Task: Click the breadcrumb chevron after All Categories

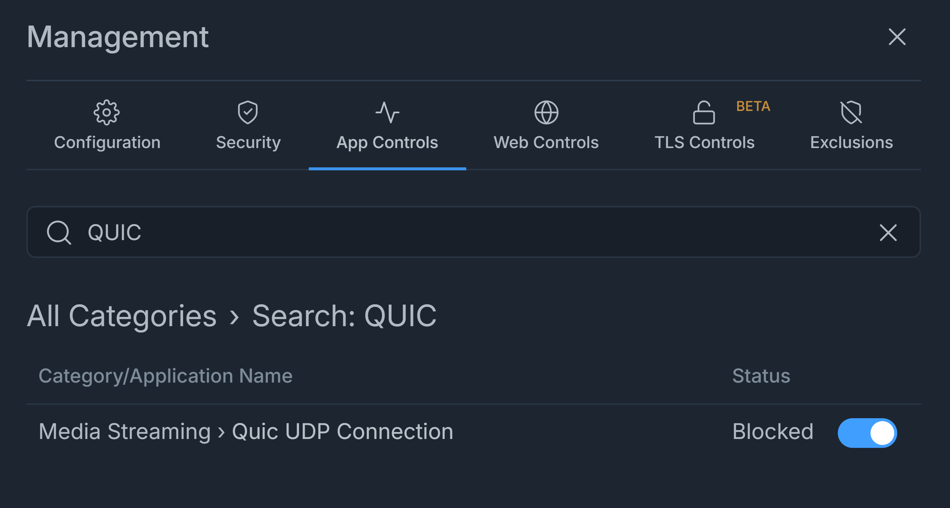Action: pyautogui.click(x=234, y=317)
